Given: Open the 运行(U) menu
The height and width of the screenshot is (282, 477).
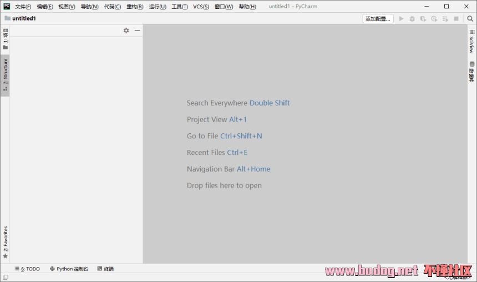Looking at the screenshot, I should [158, 7].
